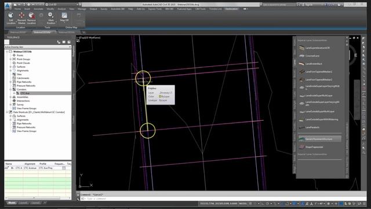The height and width of the screenshot is (209, 371).
Task: Switch to the Model layout tab
Action: [12, 203]
